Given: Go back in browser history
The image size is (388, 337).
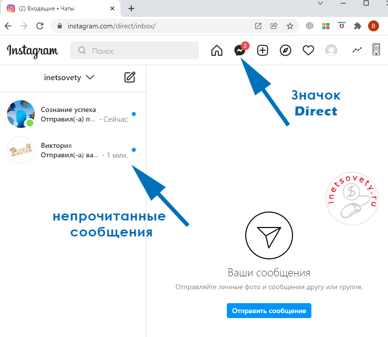Looking at the screenshot, I should pyautogui.click(x=8, y=26).
